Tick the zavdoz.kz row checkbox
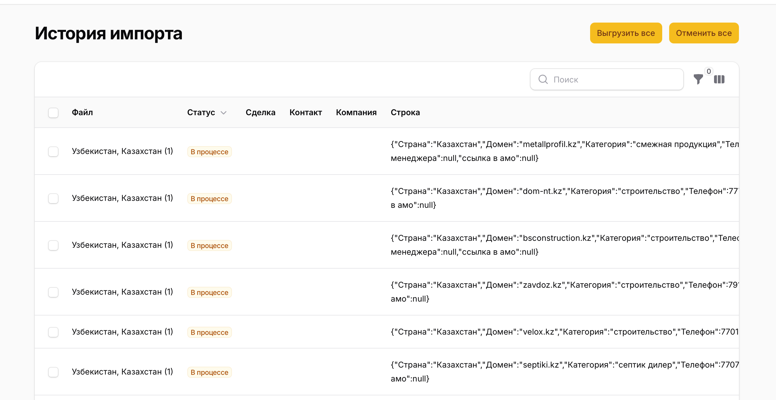776x400 pixels. (53, 292)
